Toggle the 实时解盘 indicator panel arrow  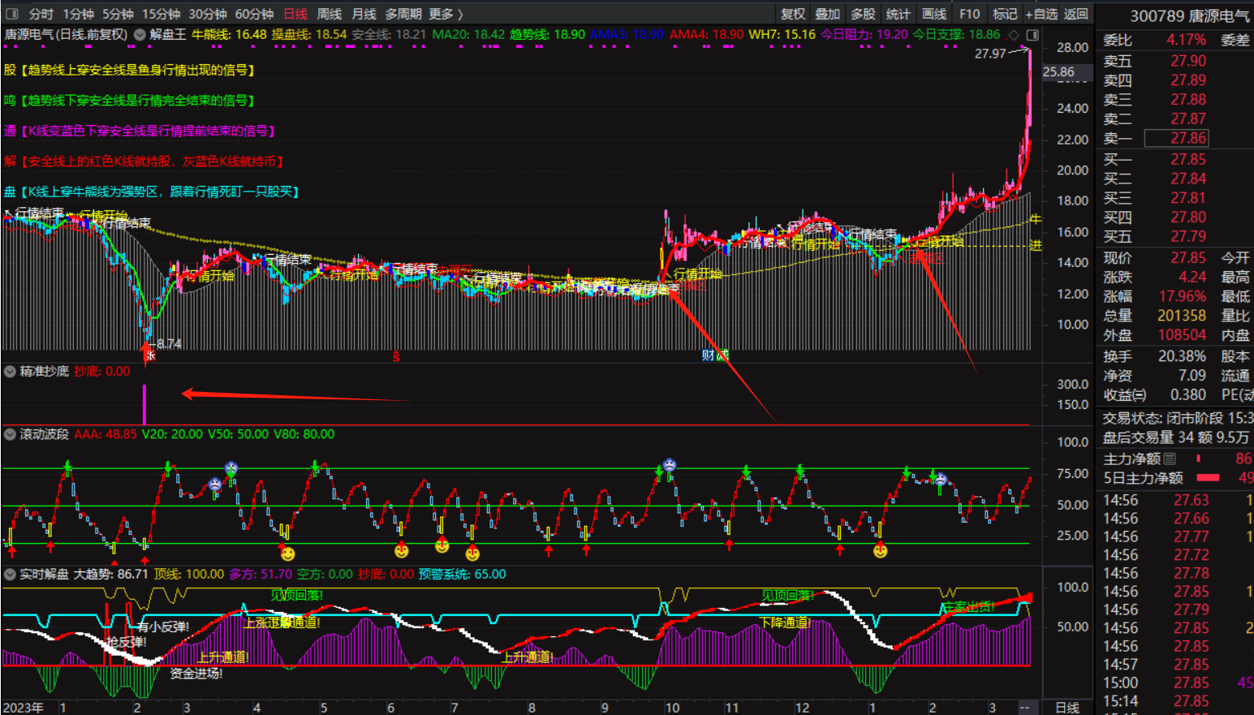pyautogui.click(x=10, y=575)
